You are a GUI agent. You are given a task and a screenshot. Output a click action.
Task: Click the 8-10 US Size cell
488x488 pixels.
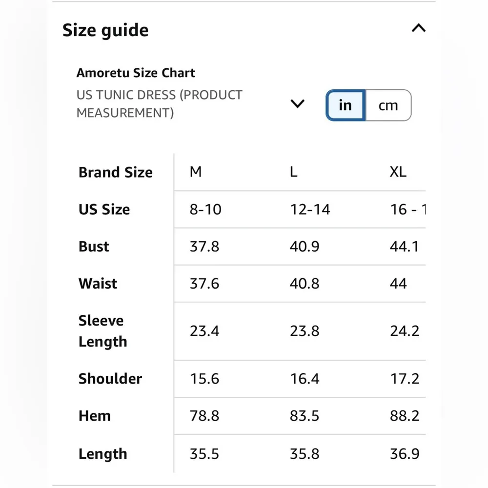[205, 209]
